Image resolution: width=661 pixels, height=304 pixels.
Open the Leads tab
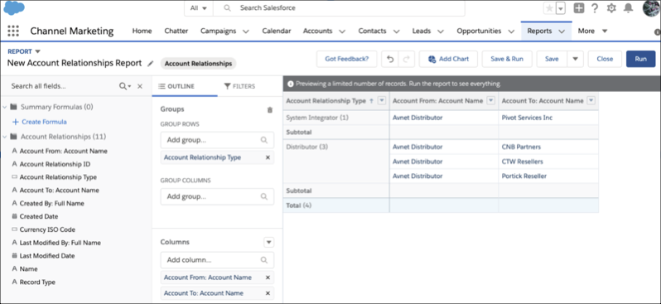[422, 31]
